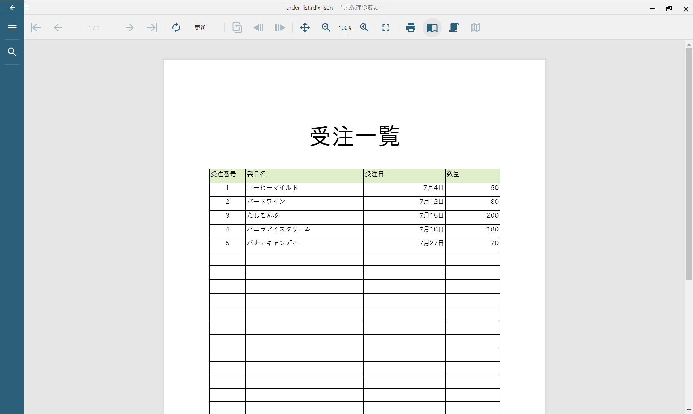Zoom in with magnifier plus
693x414 pixels.
pyautogui.click(x=364, y=28)
